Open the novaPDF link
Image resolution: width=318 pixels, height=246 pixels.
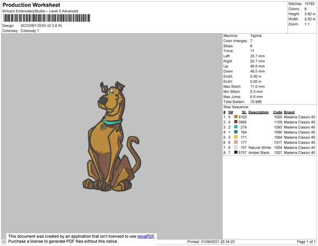tap(146, 236)
